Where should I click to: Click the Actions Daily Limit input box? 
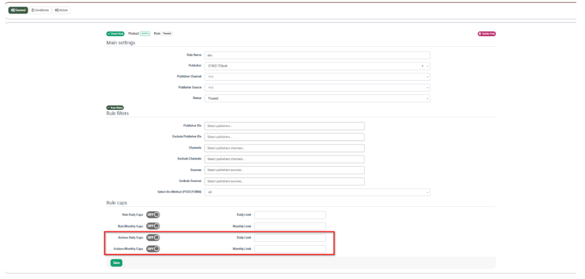point(290,237)
